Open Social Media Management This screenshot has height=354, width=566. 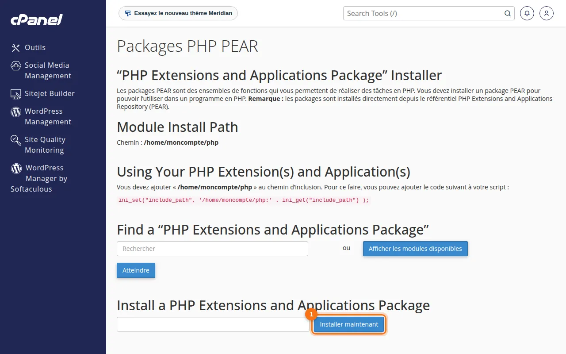48,70
